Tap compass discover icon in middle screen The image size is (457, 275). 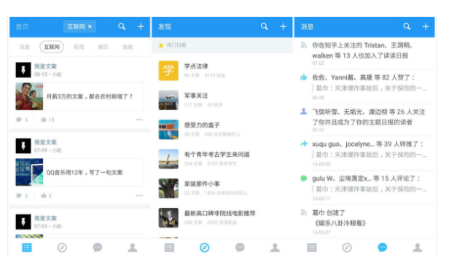tap(204, 247)
